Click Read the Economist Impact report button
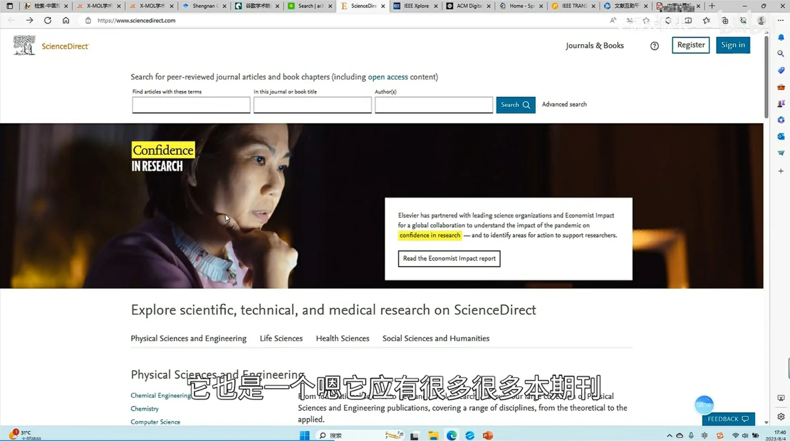Image resolution: width=790 pixels, height=441 pixels. [449, 259]
